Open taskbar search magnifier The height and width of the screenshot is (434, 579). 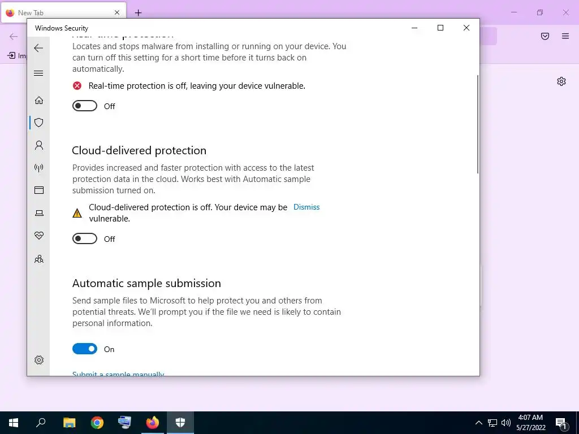pyautogui.click(x=41, y=423)
